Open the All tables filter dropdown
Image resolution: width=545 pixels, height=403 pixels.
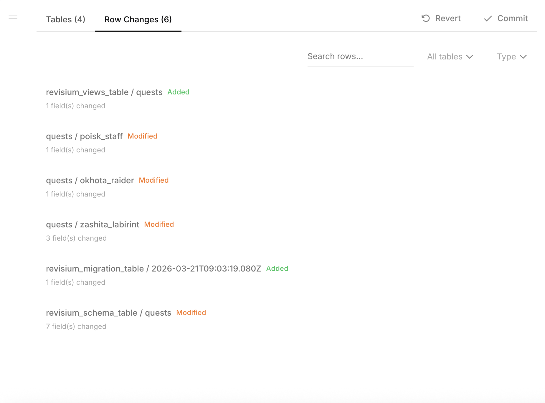pyautogui.click(x=449, y=56)
